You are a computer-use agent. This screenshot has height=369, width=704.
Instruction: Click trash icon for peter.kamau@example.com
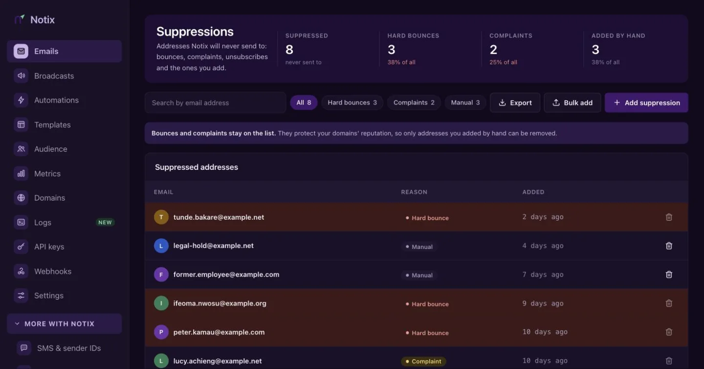(669, 332)
